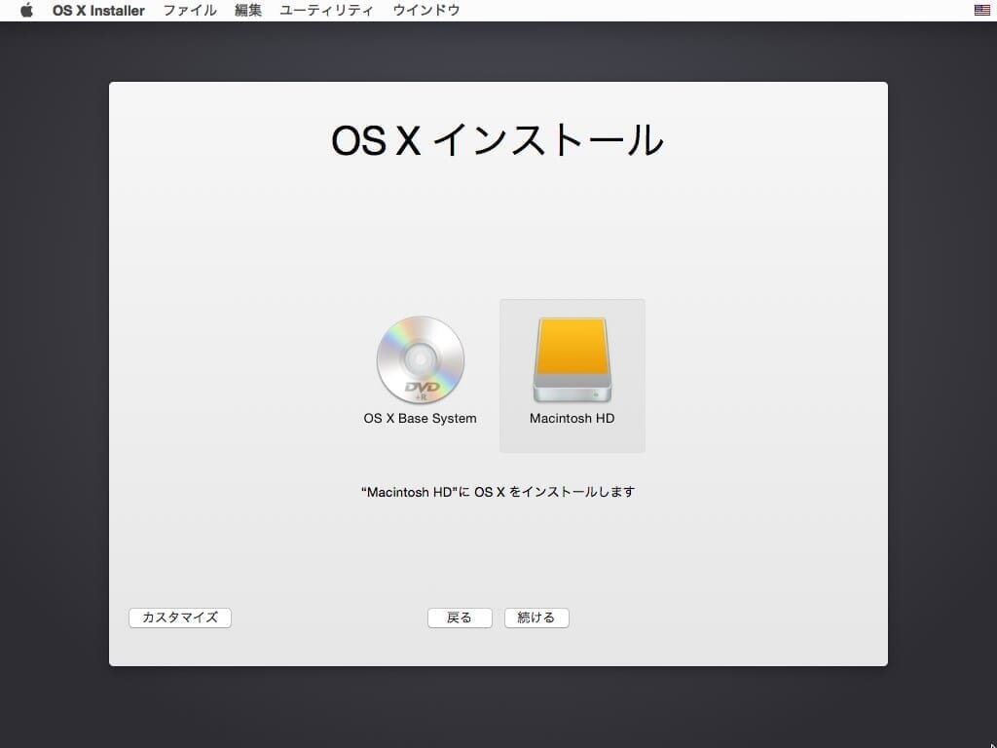Click the blank area between カスタマイズ and 戻る
The width and height of the screenshot is (997, 748).
pyautogui.click(x=329, y=617)
